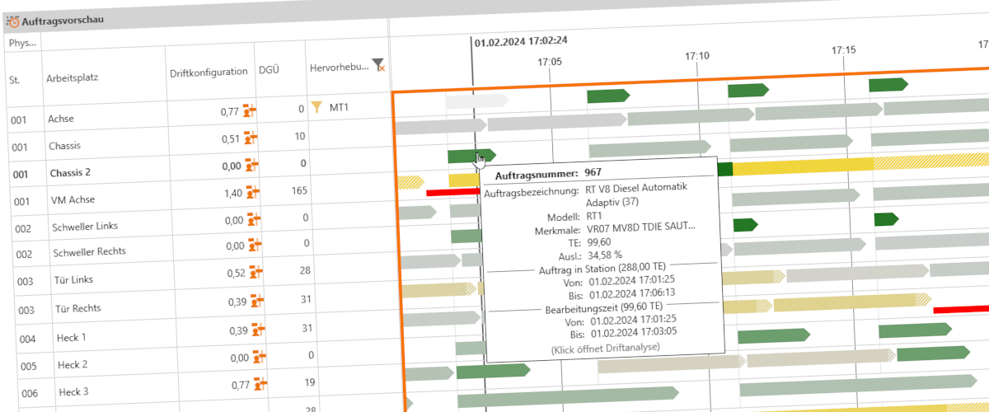
Task: Sort by the Driftkonfiguration column header
Action: (x=209, y=72)
